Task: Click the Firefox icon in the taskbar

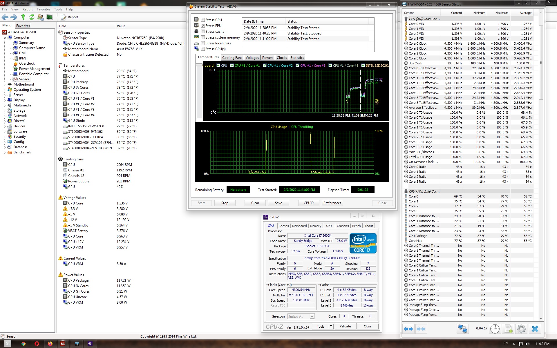Action: 50,344
